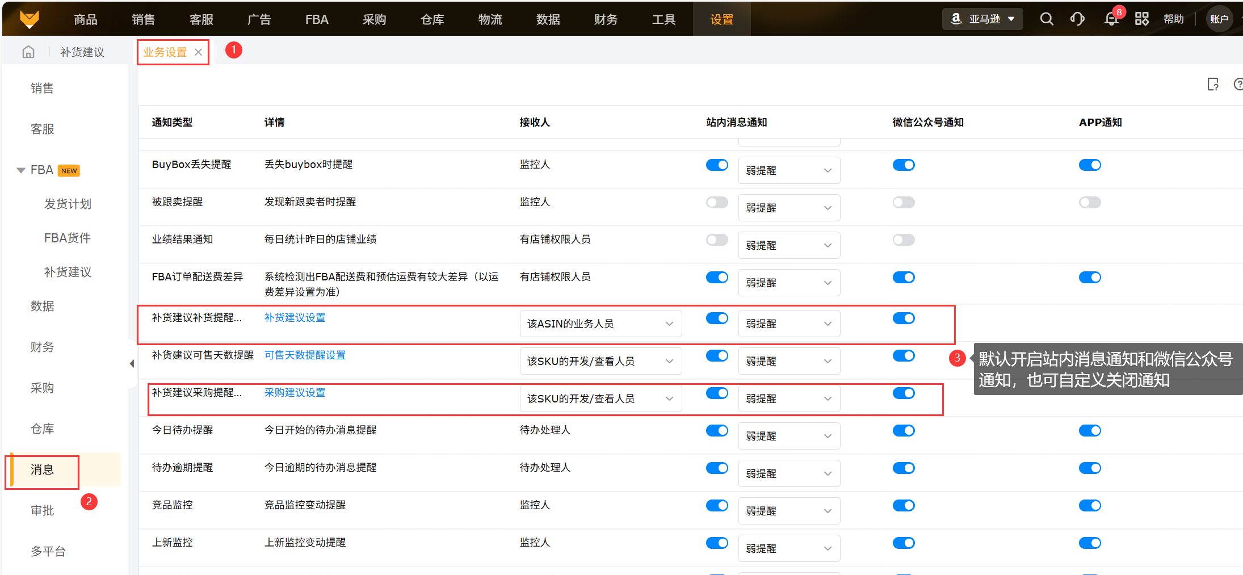This screenshot has height=575, width=1243.
Task: Click the 通知类型 column header
Action: click(172, 123)
